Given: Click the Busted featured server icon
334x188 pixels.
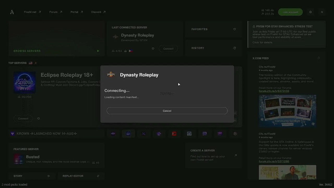Looking at the screenshot, I should [19, 159].
